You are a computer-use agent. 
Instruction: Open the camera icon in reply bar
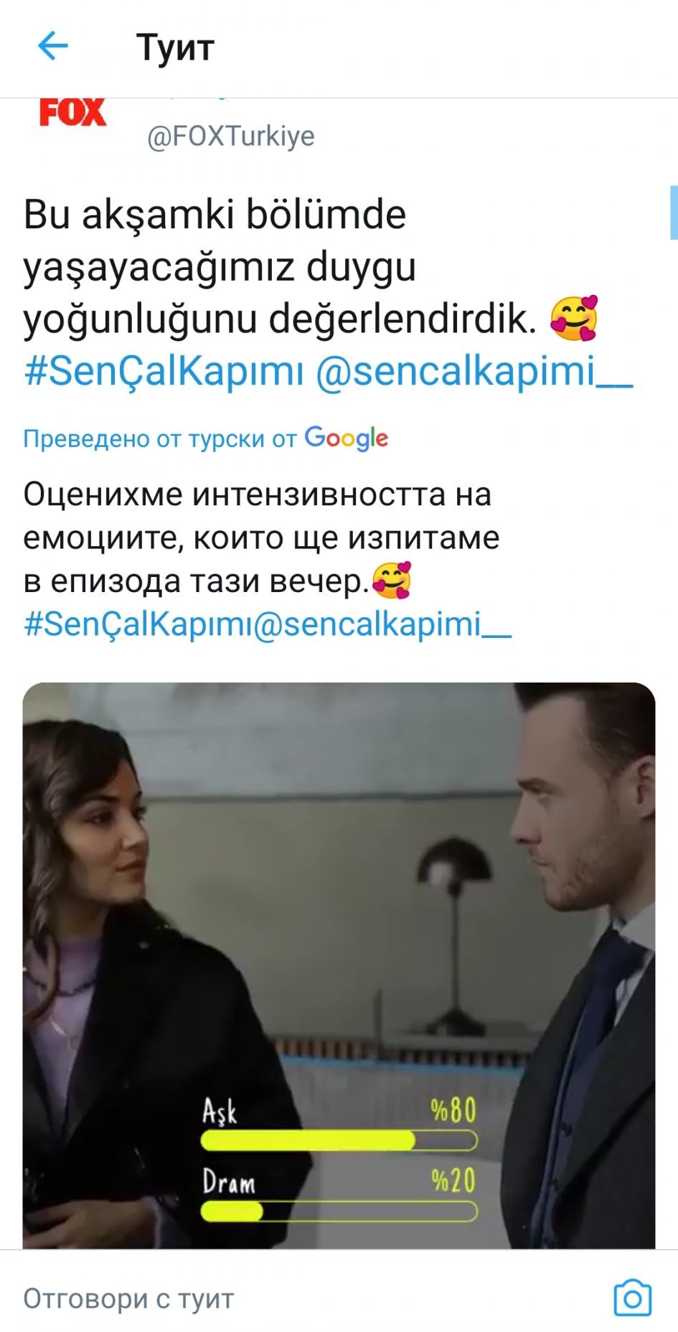[632, 1298]
